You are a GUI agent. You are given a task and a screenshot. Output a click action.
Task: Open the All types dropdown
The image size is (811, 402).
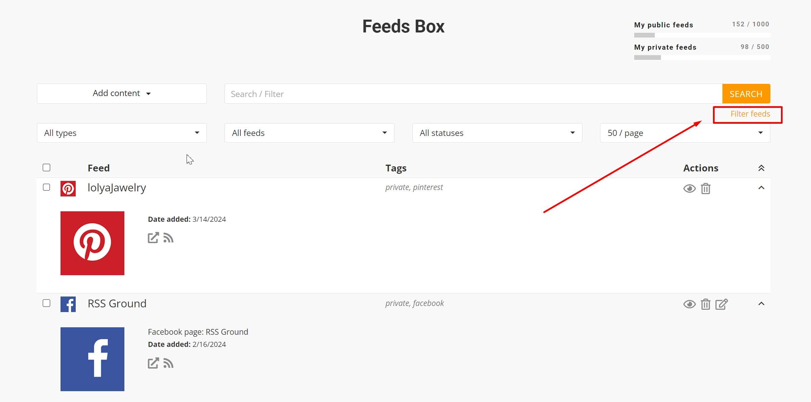pyautogui.click(x=122, y=133)
